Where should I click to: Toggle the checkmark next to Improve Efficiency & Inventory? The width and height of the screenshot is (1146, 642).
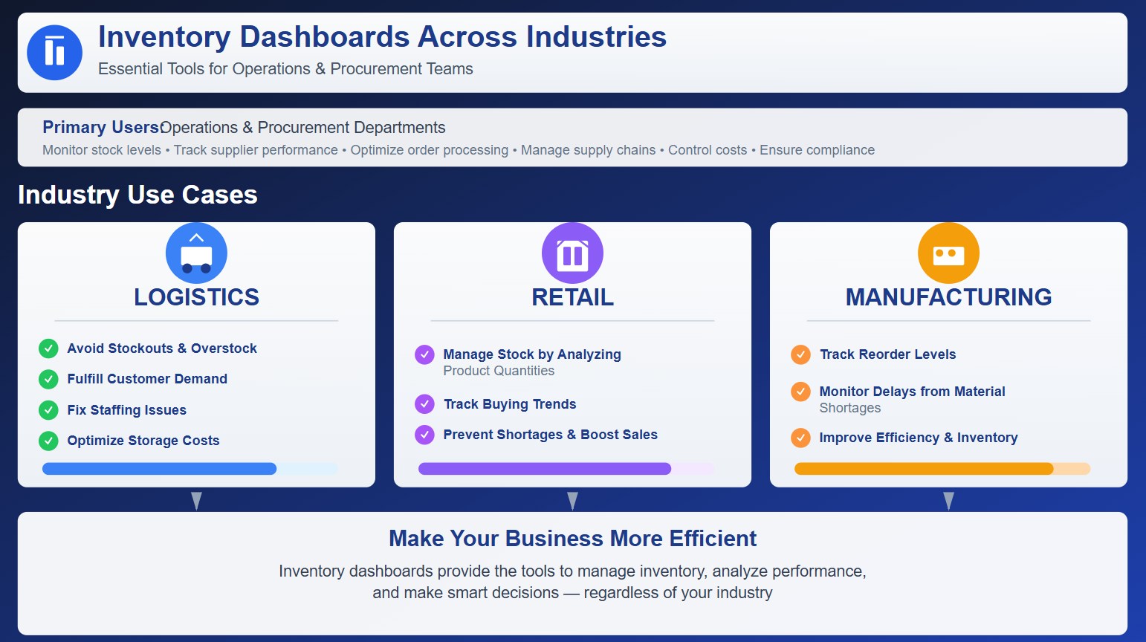800,438
